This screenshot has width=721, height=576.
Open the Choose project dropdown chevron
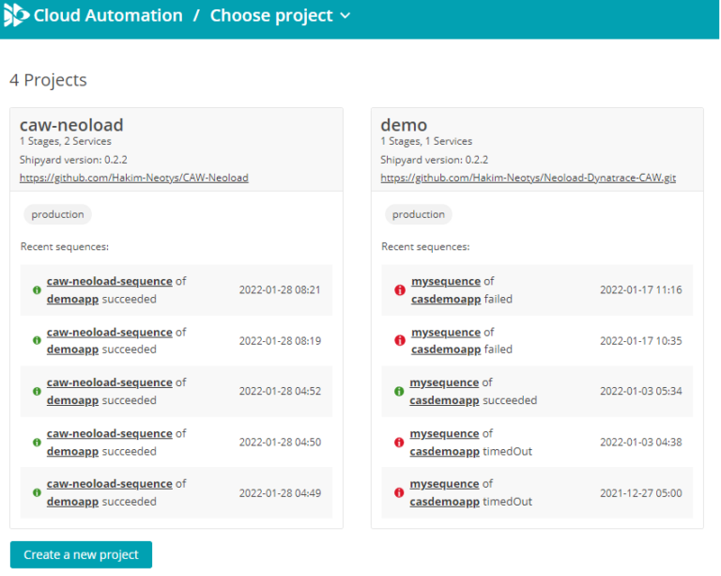tap(345, 16)
